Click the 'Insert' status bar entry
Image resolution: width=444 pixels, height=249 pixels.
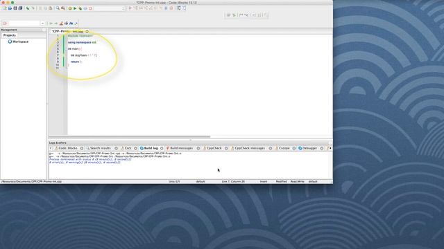(x=264, y=181)
